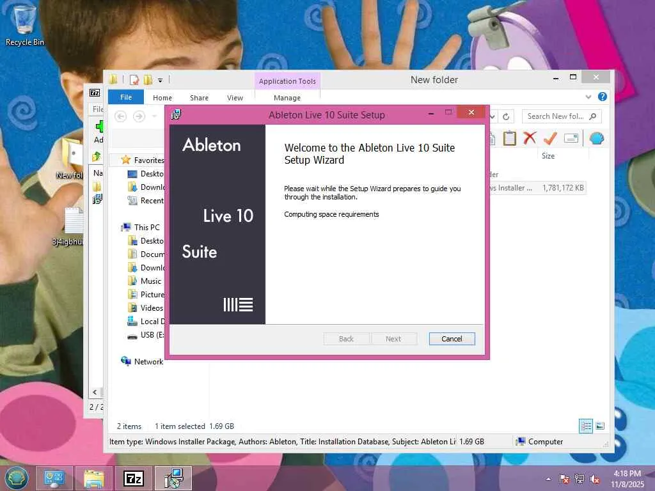
Task: Click the 7z icon in the 7-Zip window title
Action: coord(95,93)
